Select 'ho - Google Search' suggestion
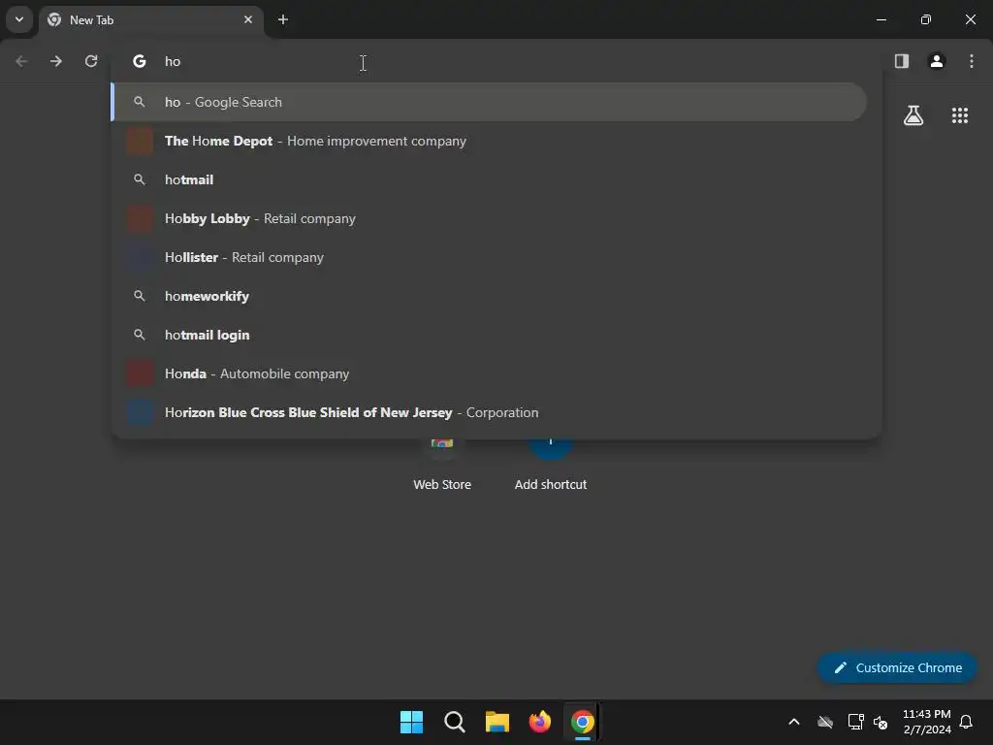This screenshot has width=993, height=745. click(x=489, y=102)
